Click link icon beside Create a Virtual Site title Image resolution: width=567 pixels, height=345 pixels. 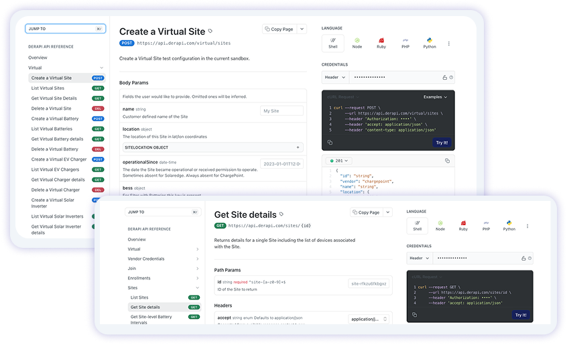pos(210,31)
